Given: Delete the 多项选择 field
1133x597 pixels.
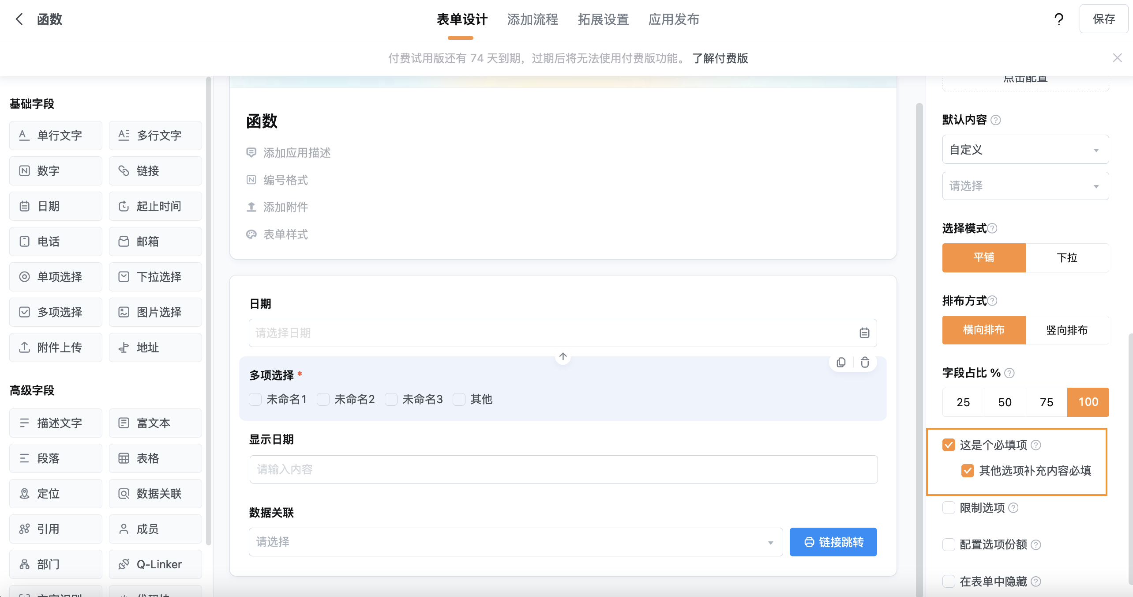Looking at the screenshot, I should pos(865,362).
